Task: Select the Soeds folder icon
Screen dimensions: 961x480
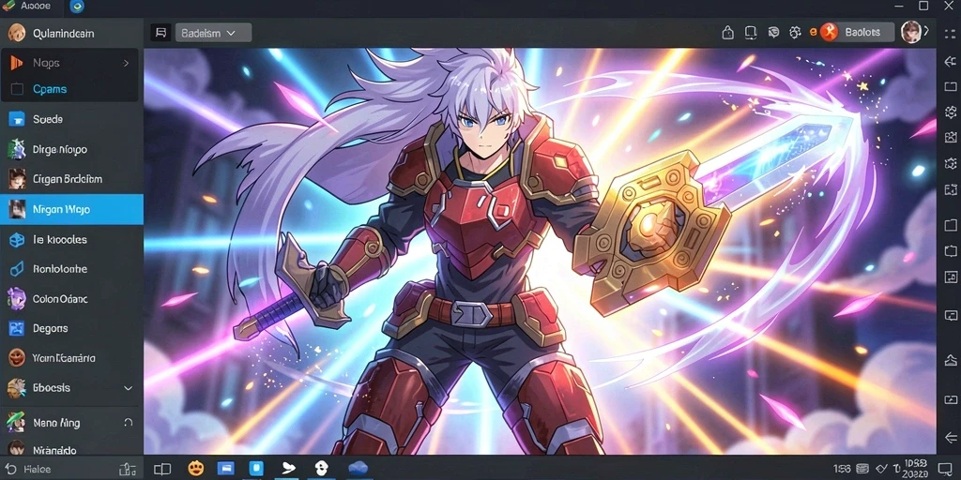Action: click(17, 119)
